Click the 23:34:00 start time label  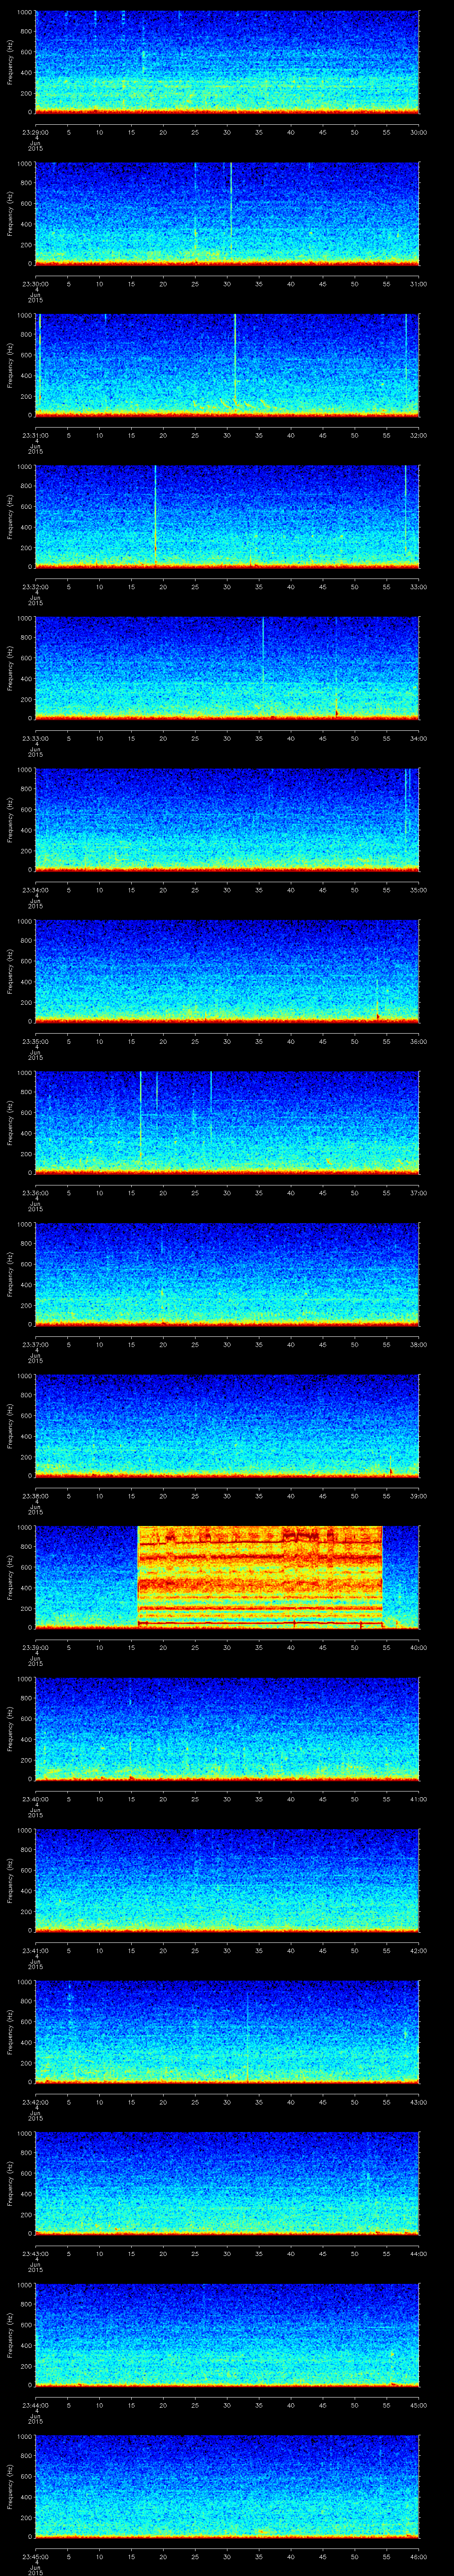pyautogui.click(x=35, y=890)
